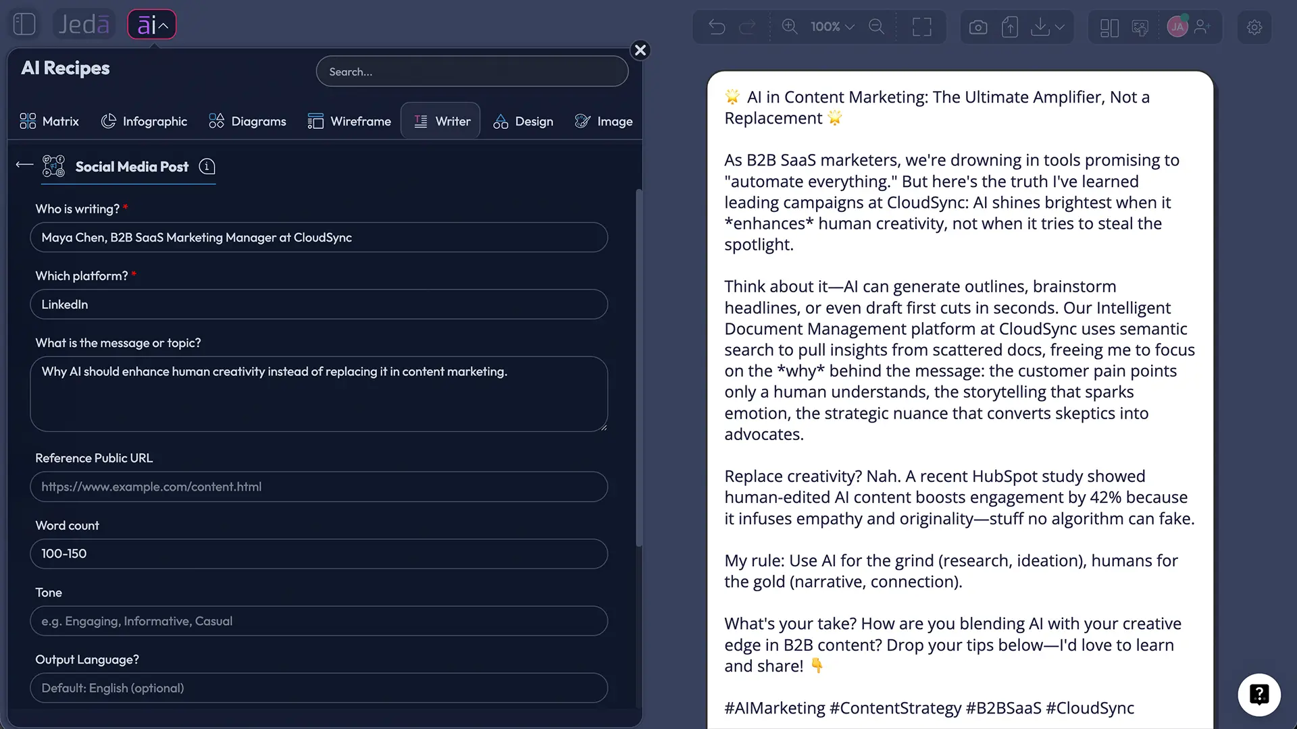Screen dimensions: 1297x729
Task: Go back with the left arrow
Action: tap(24, 165)
